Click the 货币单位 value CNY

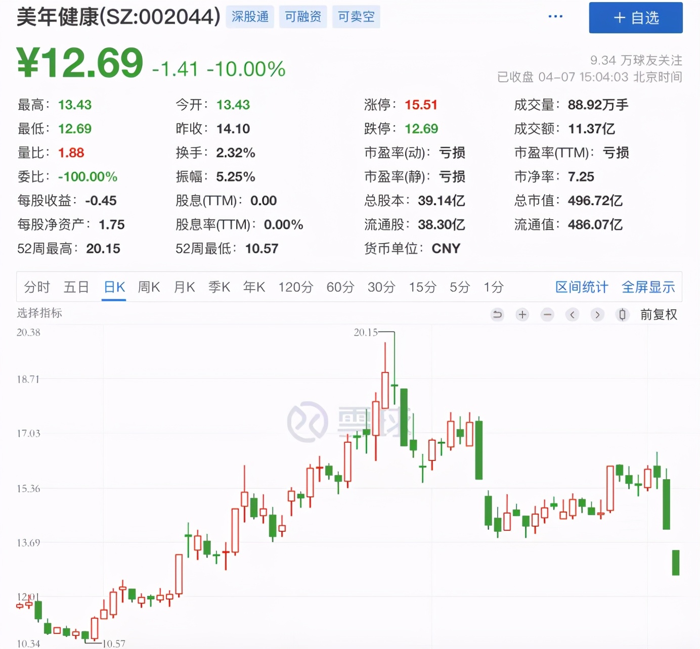[x=446, y=249]
